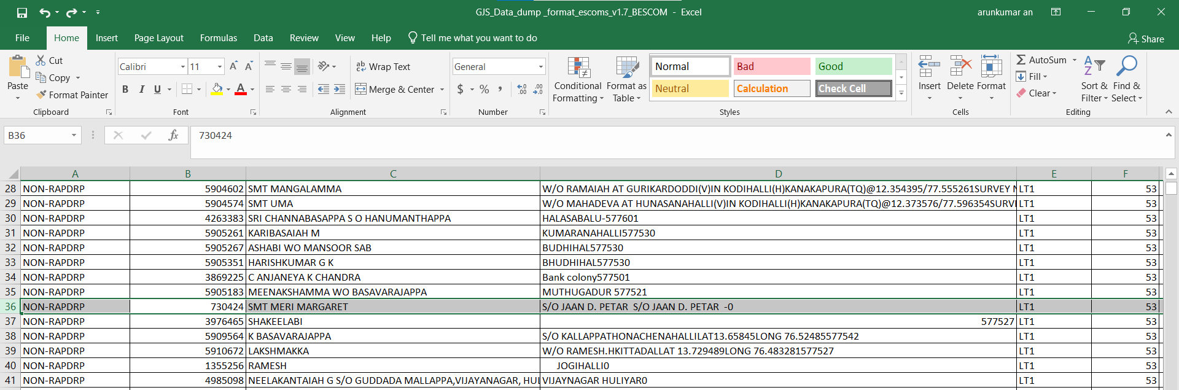This screenshot has height=390, width=1179.
Task: Click the Save icon in title bar
Action: [x=22, y=12]
